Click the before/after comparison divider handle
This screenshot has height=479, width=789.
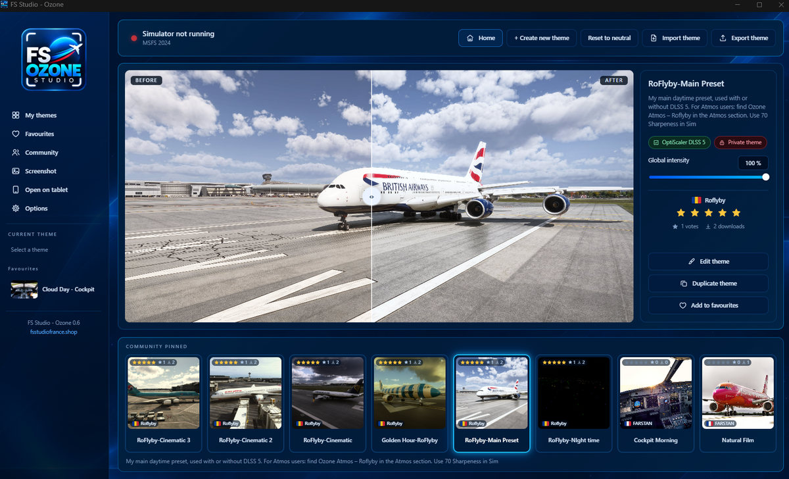point(372,197)
